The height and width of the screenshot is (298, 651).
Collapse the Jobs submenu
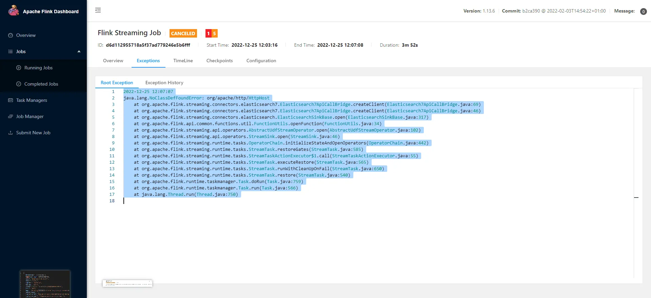(79, 51)
